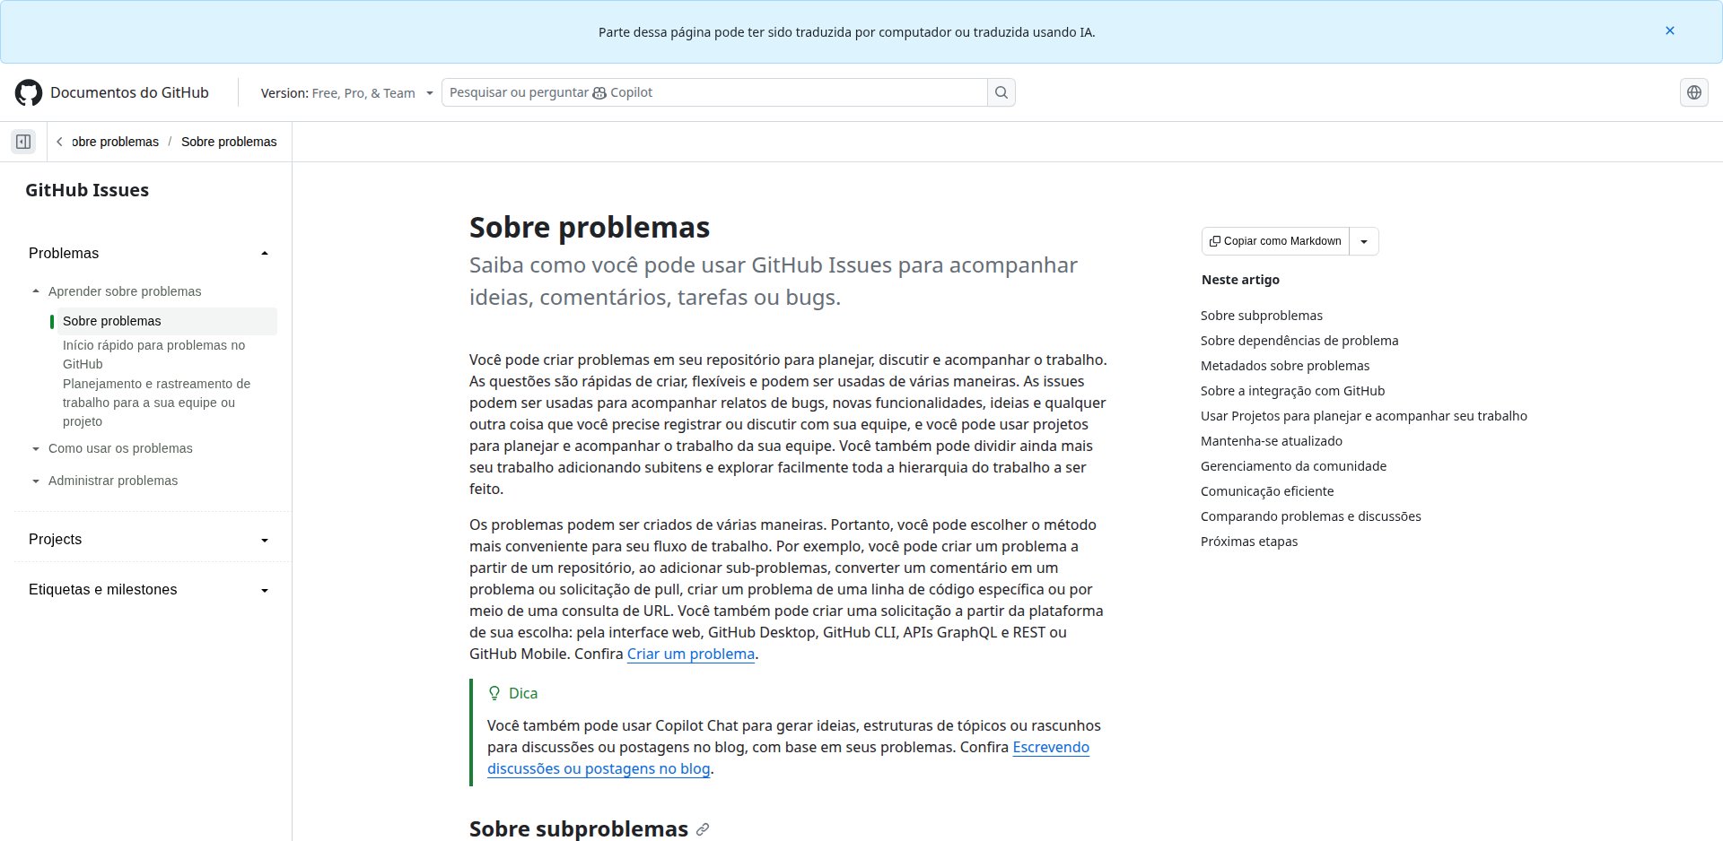The width and height of the screenshot is (1723, 841).
Task: Jump to Usar Projetos para planejar section
Action: 1364,416
